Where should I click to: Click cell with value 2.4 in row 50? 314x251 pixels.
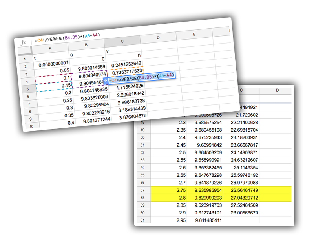(169, 137)
